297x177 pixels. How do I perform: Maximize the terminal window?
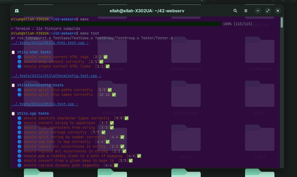268,11
